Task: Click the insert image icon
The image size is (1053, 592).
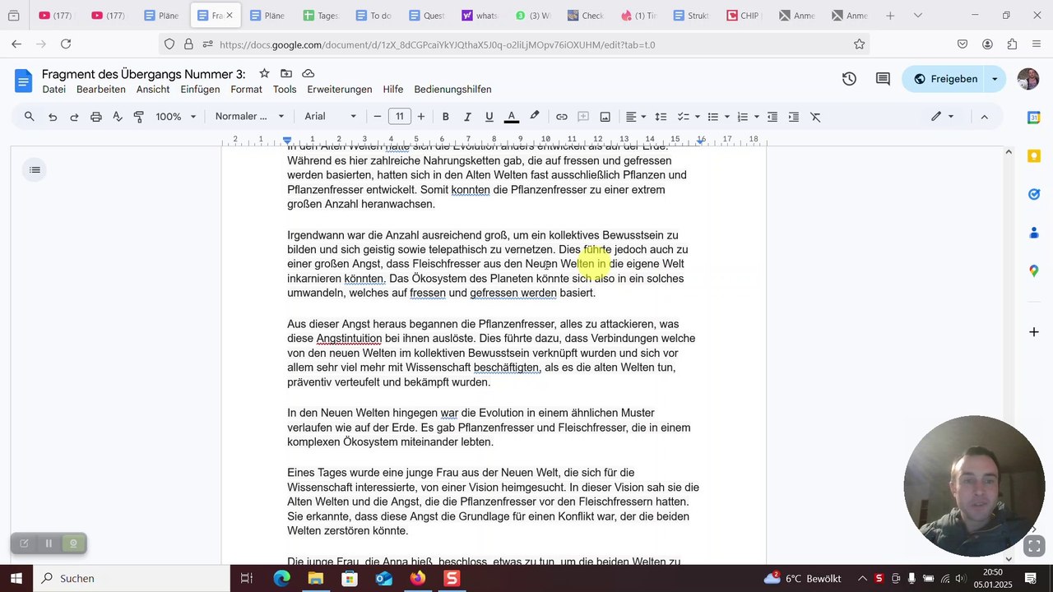Action: [605, 117]
